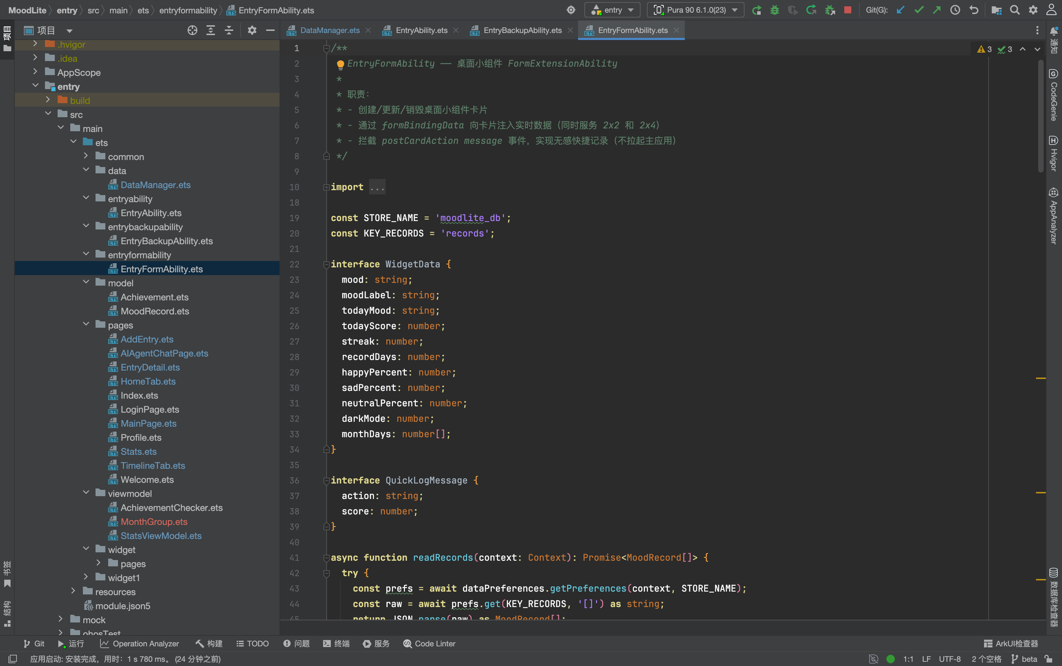Open the ArkUI inspector button

(1011, 644)
